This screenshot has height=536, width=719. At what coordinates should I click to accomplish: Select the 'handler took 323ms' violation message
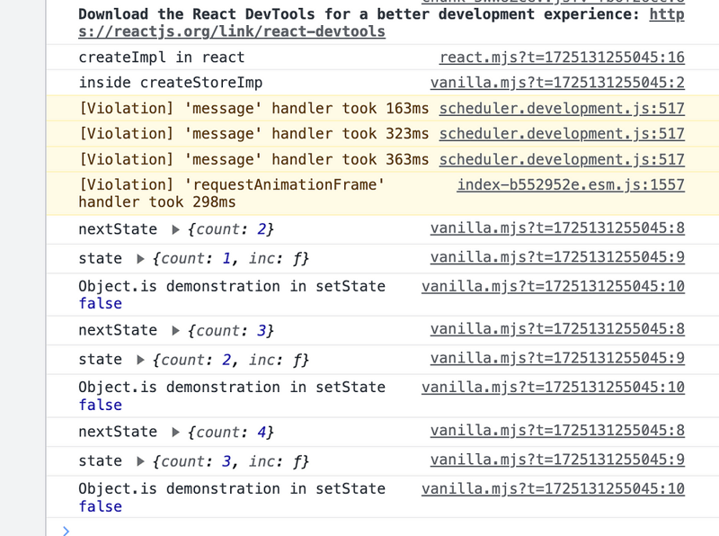(x=253, y=133)
